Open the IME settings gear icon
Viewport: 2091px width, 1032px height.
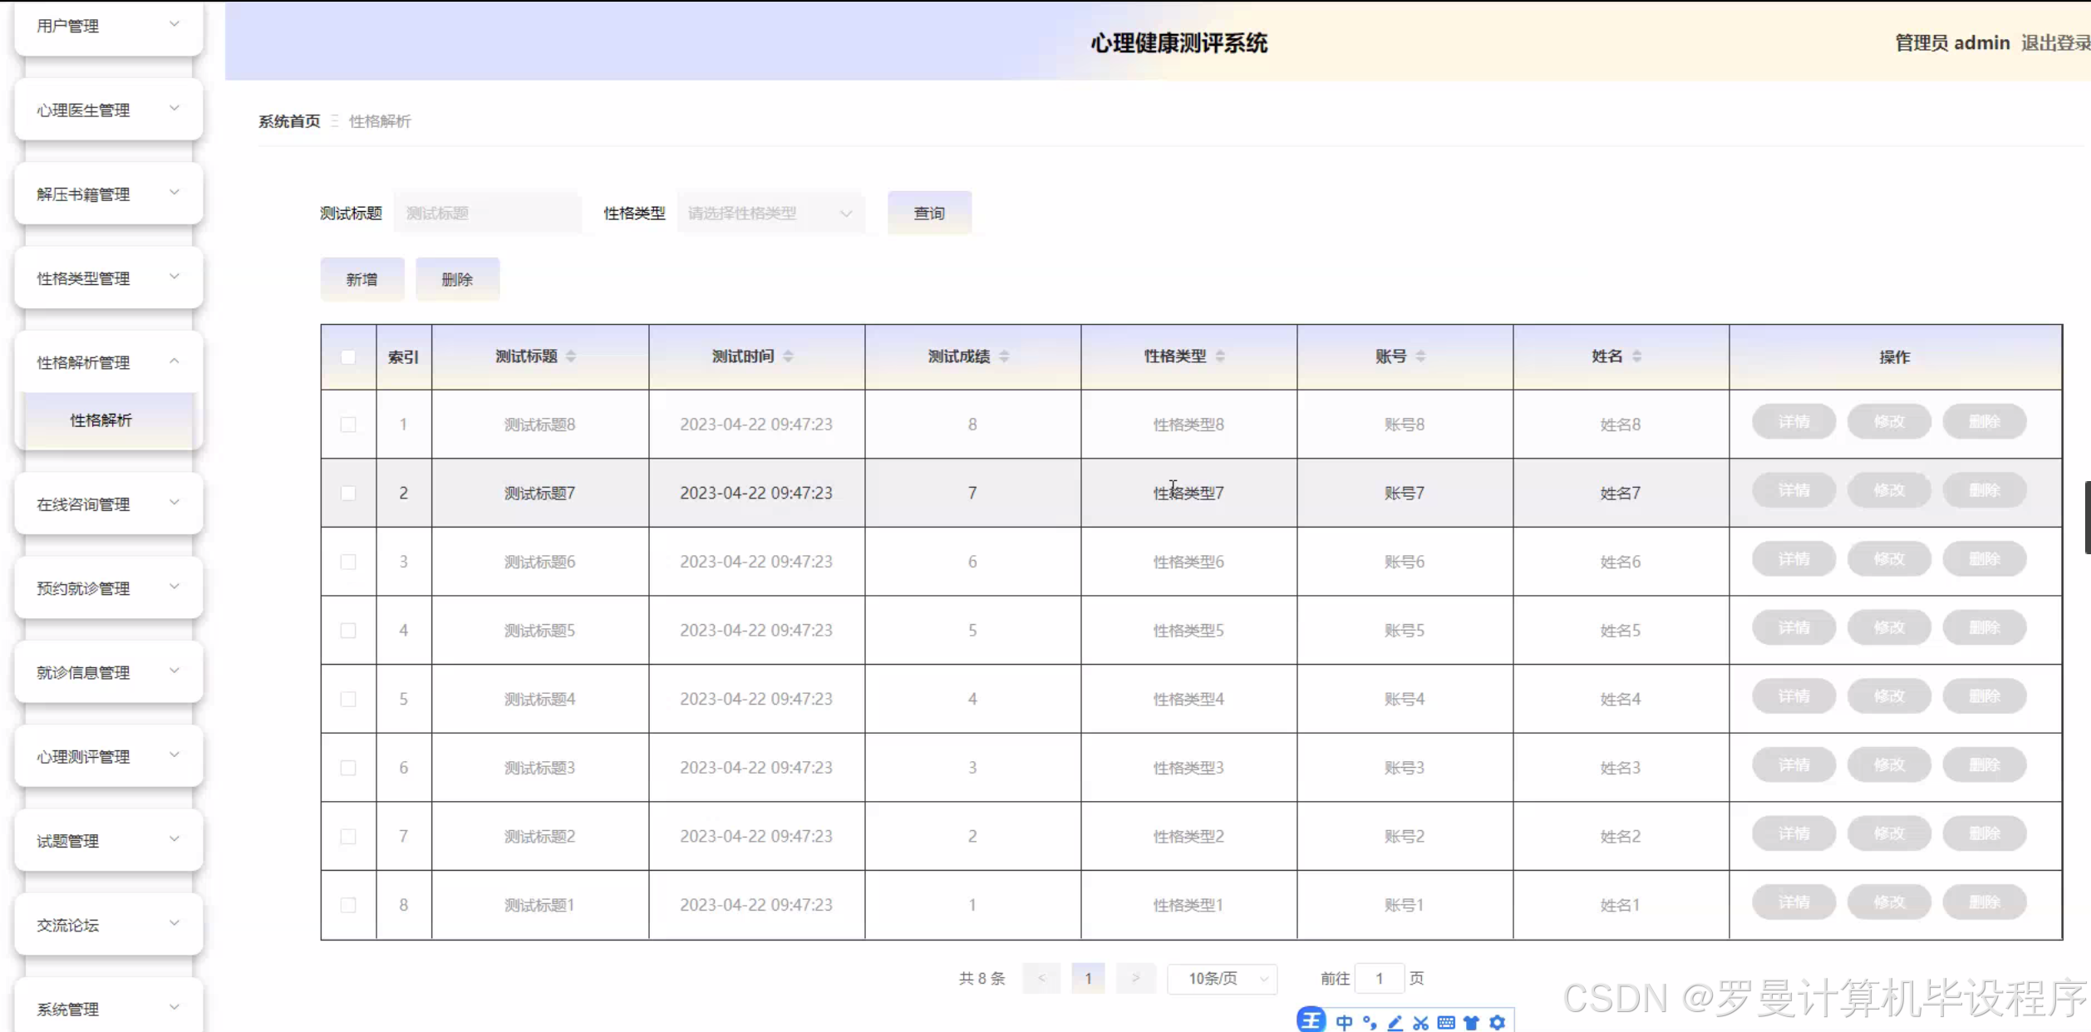tap(1497, 1023)
